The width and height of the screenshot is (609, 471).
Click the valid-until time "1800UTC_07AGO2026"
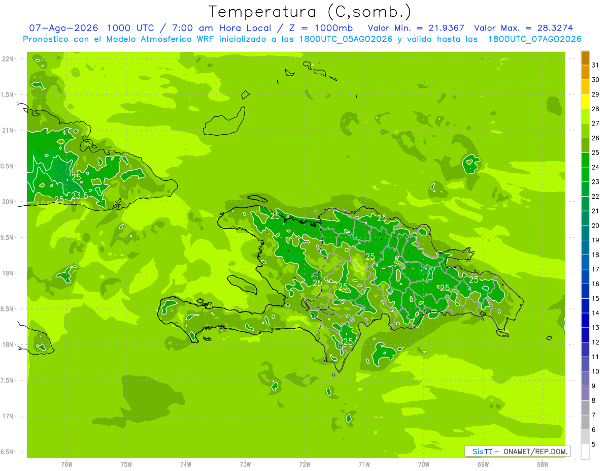pyautogui.click(x=534, y=39)
